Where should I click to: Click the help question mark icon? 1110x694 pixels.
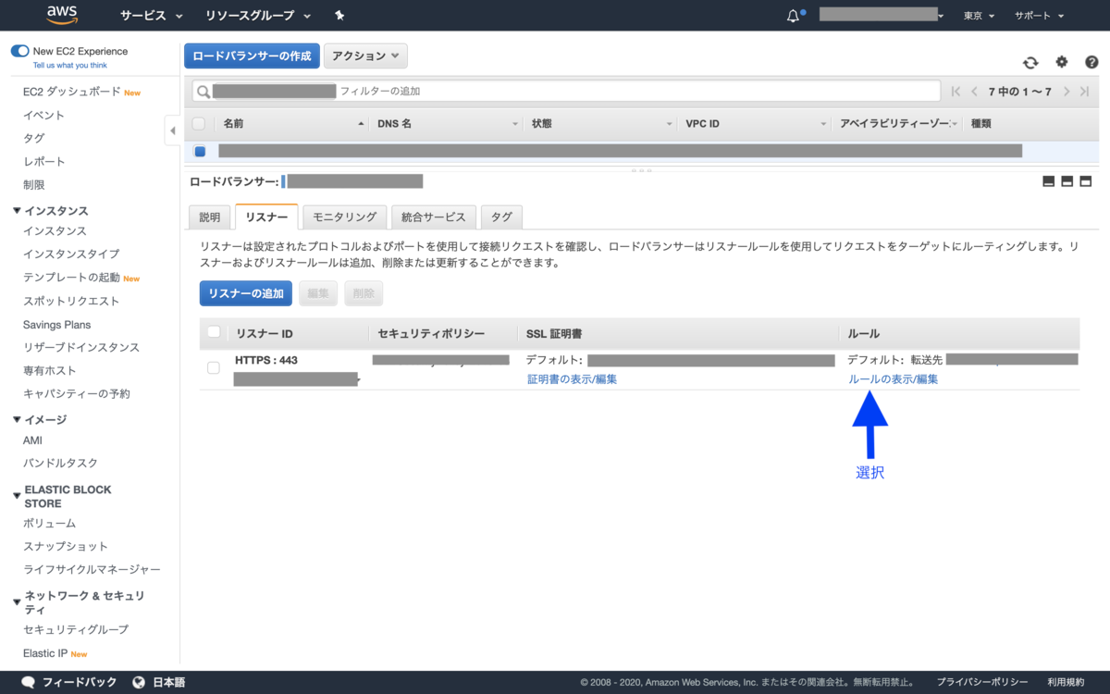pyautogui.click(x=1091, y=62)
